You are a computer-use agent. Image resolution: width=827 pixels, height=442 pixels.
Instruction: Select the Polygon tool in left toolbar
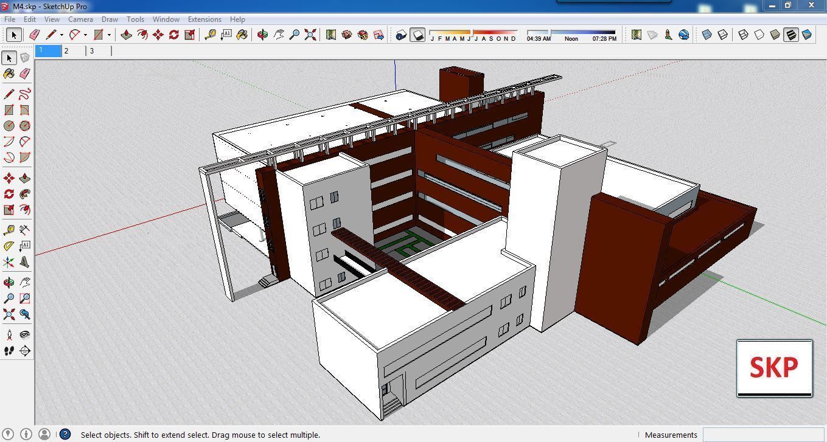[x=24, y=126]
